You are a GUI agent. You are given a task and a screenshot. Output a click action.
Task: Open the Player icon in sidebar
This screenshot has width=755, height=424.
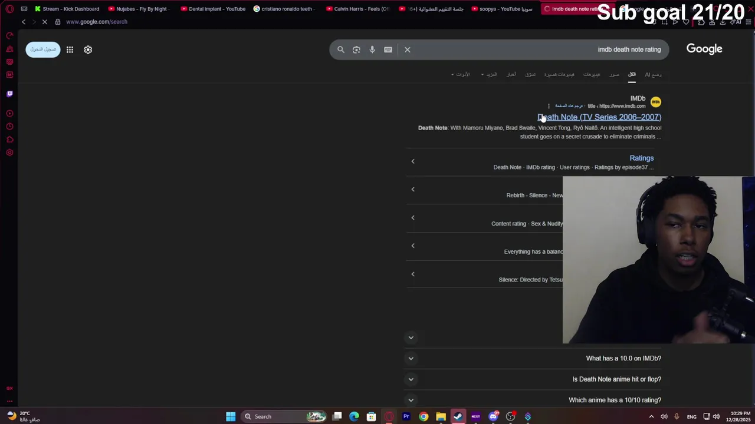pyautogui.click(x=9, y=114)
